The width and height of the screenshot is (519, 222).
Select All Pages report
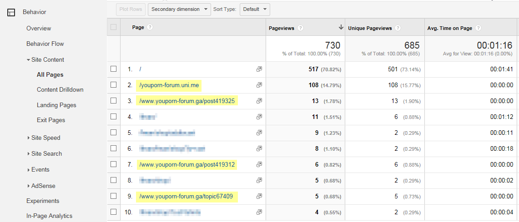pyautogui.click(x=50, y=75)
